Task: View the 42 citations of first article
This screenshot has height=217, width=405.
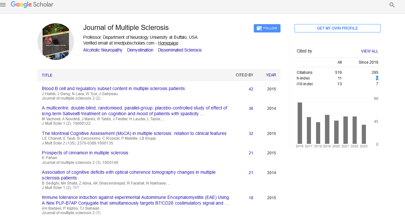Action: [x=251, y=89]
